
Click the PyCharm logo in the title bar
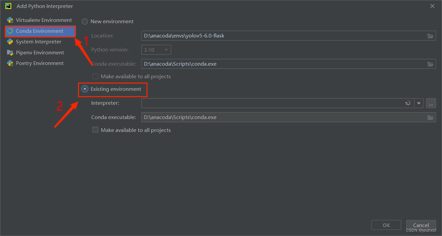(9, 6)
